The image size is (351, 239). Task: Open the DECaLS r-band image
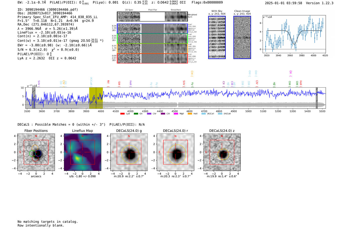175,152
